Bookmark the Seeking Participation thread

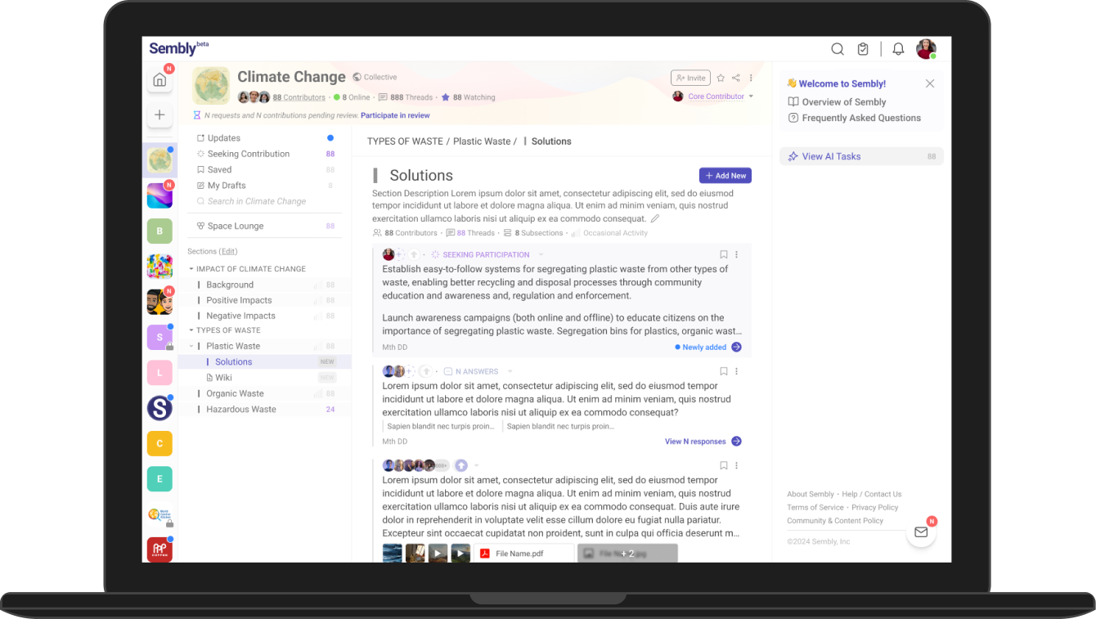(723, 255)
